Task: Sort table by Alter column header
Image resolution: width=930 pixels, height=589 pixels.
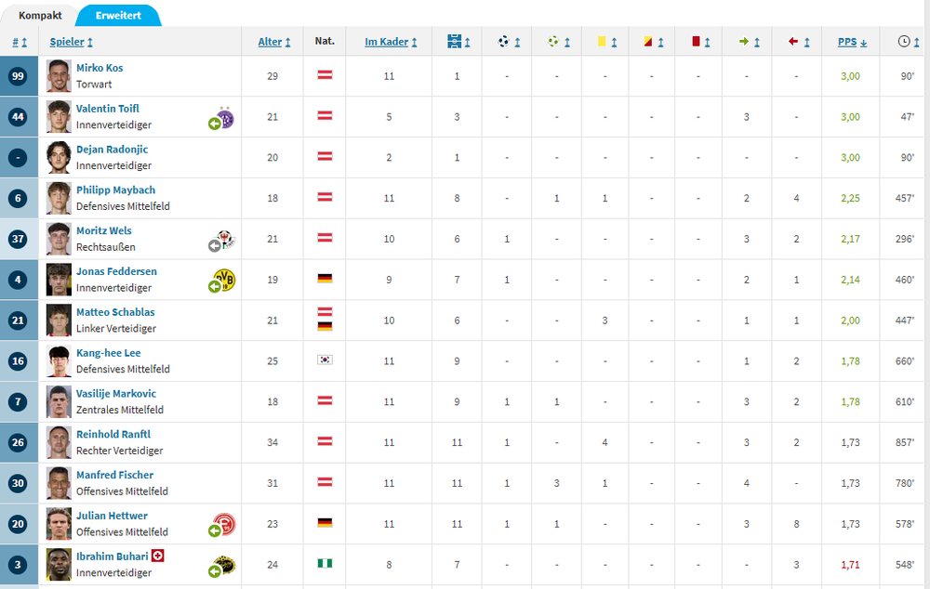Action: (x=274, y=42)
